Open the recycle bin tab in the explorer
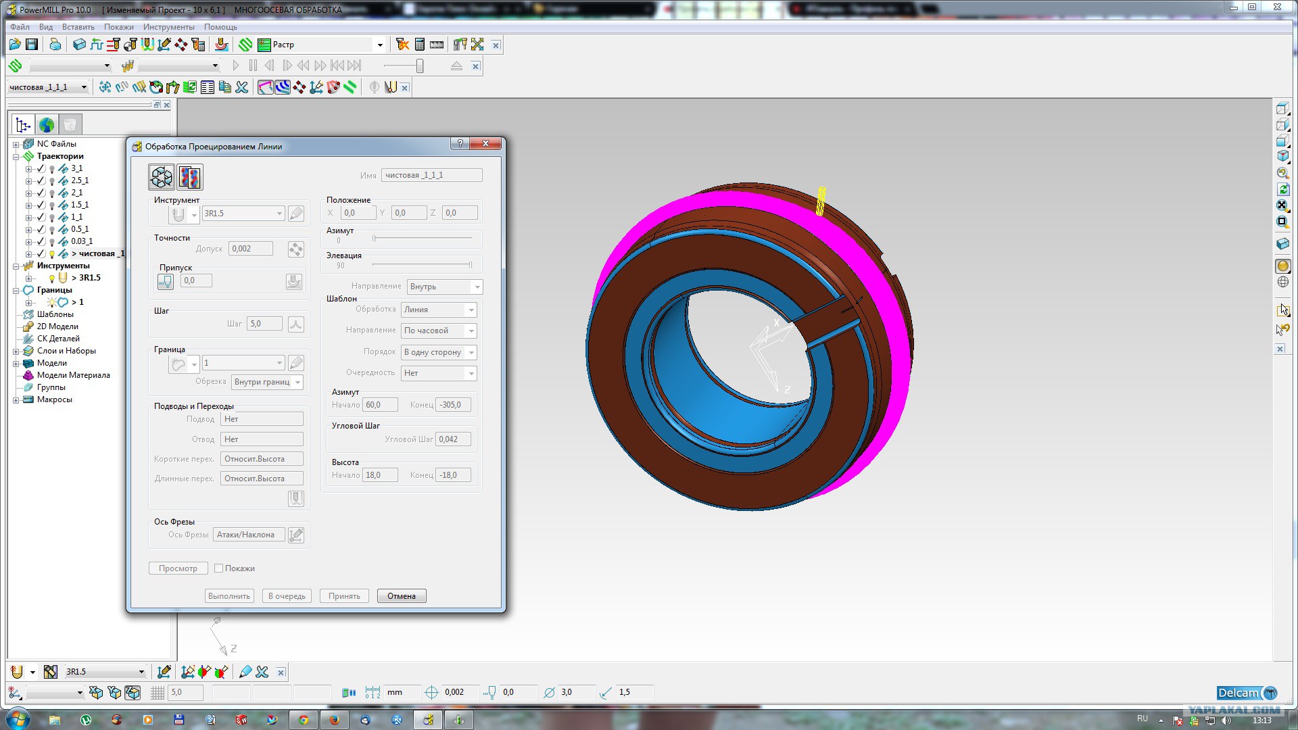Viewport: 1298px width, 730px height. 70,125
